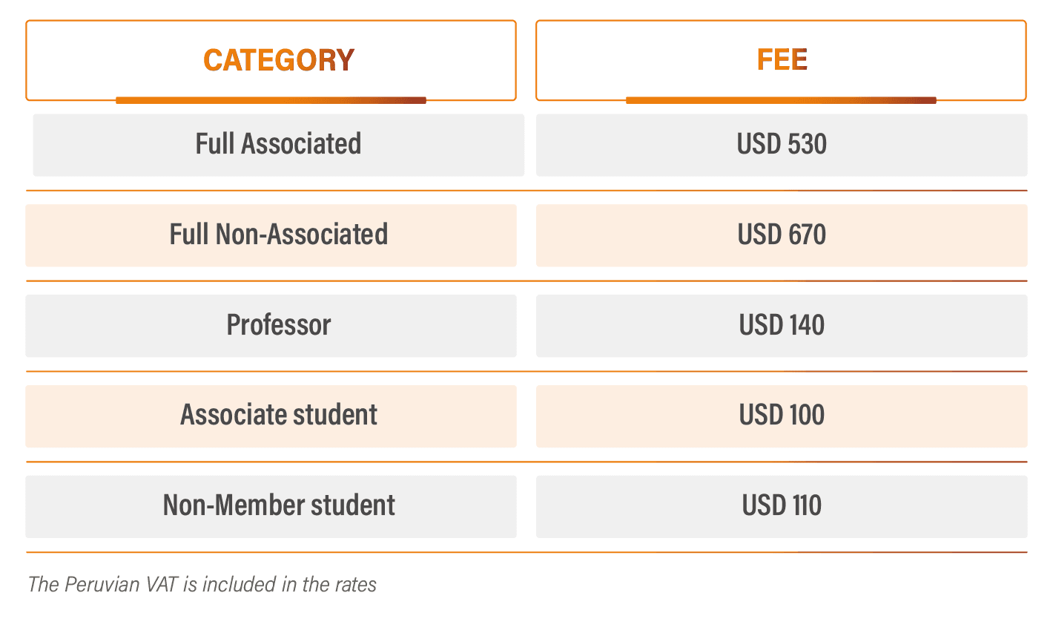Click the CATEGORY column header

point(279,60)
